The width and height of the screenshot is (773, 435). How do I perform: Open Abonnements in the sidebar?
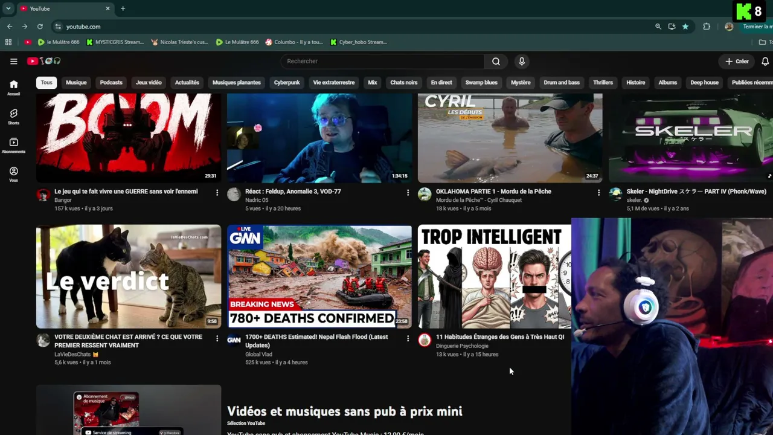13,146
